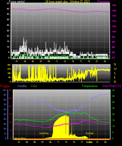Select the 'Forza vento' label at top

[x=17, y=2]
